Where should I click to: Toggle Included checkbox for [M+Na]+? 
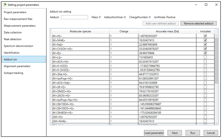point(205,44)
